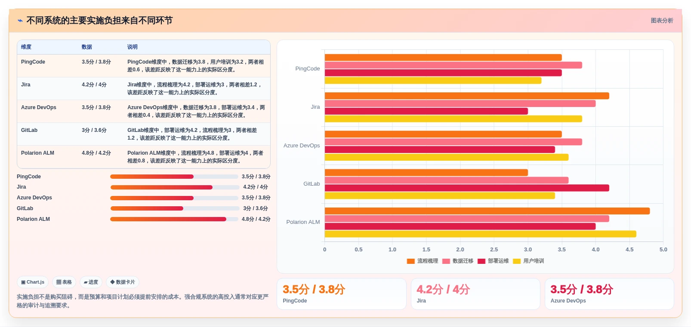Click the Polarion ALM progress bar

(x=174, y=219)
